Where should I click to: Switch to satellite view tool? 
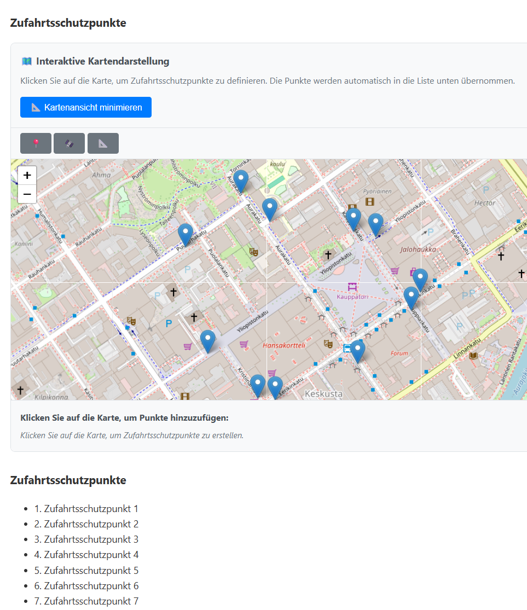tap(69, 143)
